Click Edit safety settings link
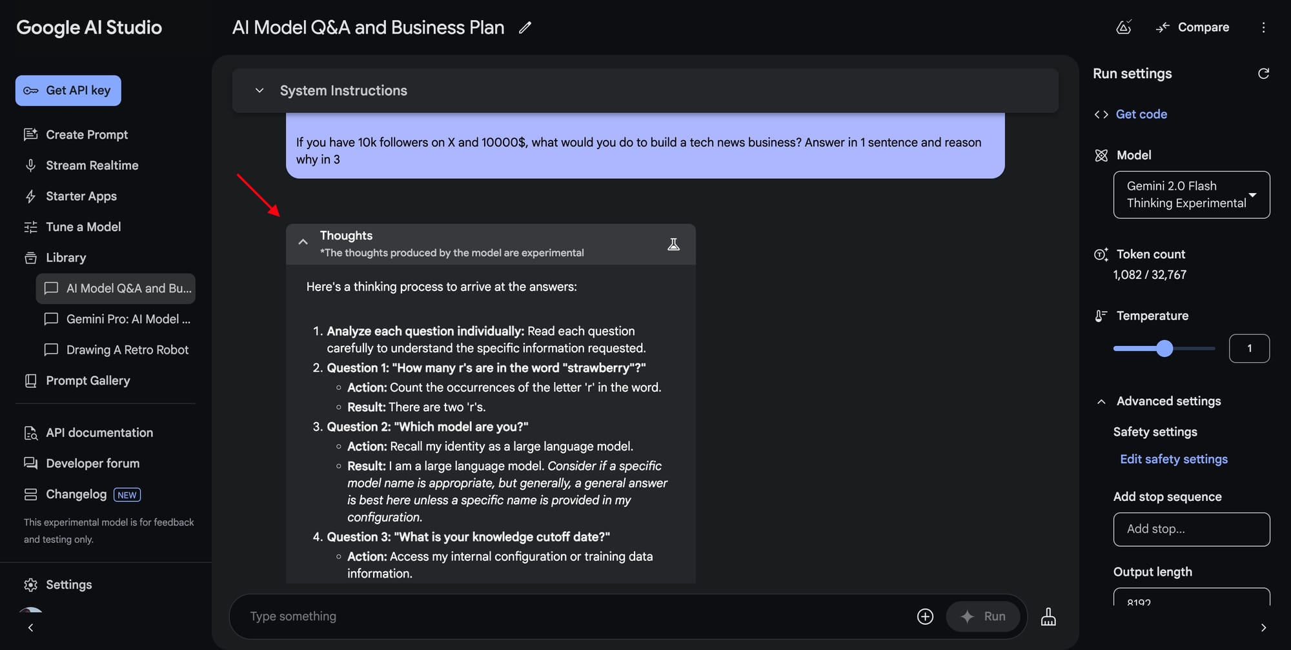Viewport: 1291px width, 650px height. [x=1174, y=459]
